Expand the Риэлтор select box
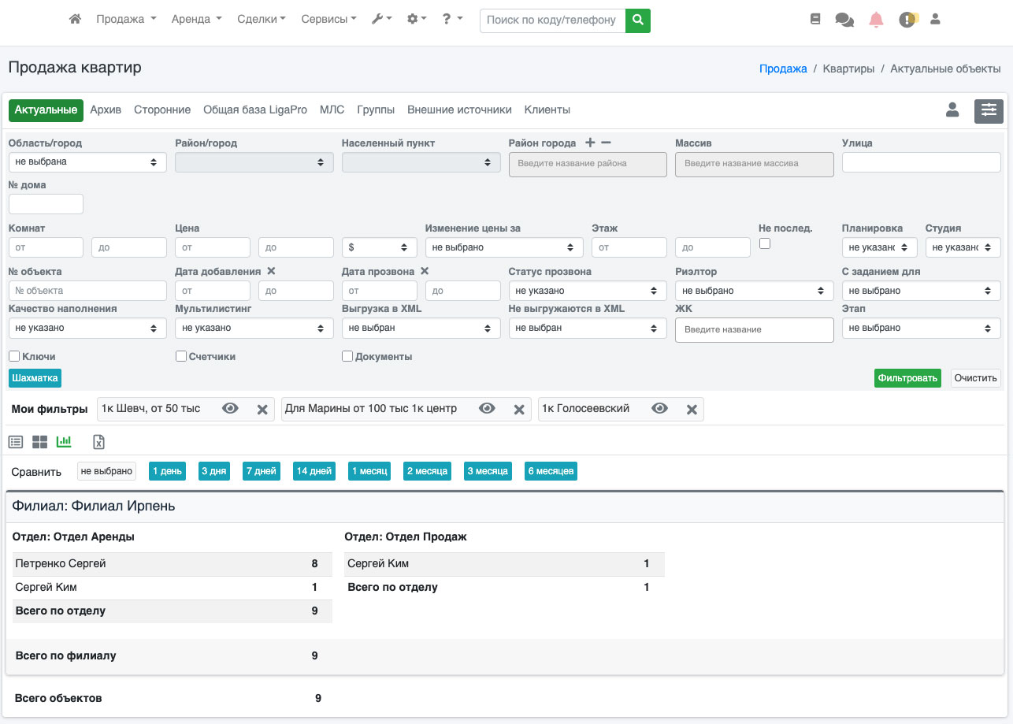The width and height of the screenshot is (1013, 724). [754, 291]
